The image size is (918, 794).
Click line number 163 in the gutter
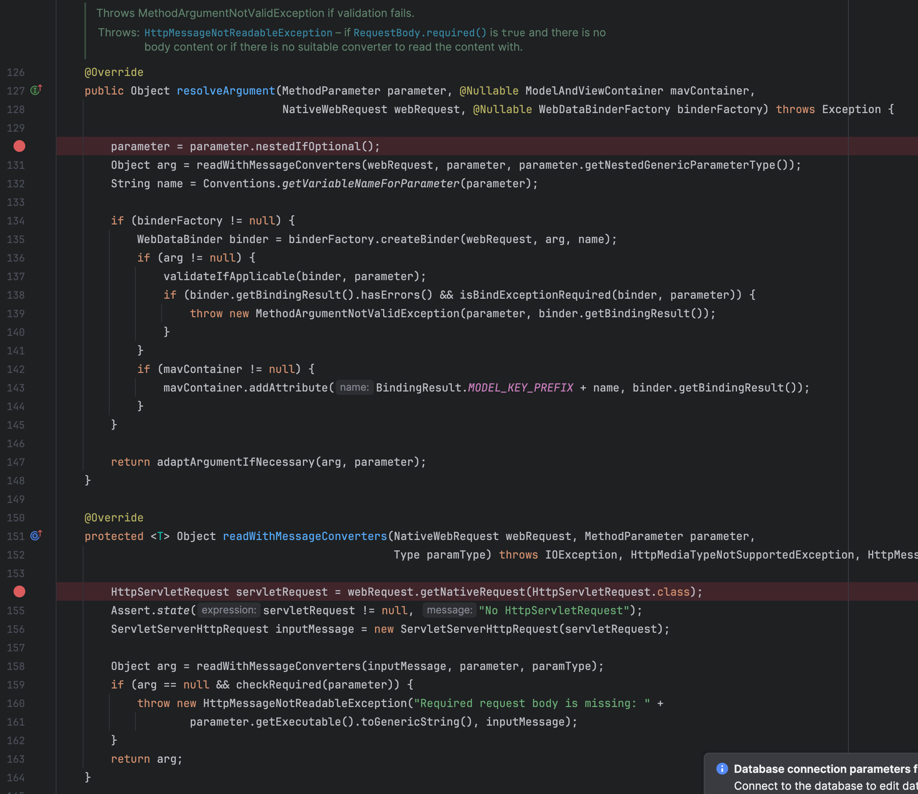[16, 759]
